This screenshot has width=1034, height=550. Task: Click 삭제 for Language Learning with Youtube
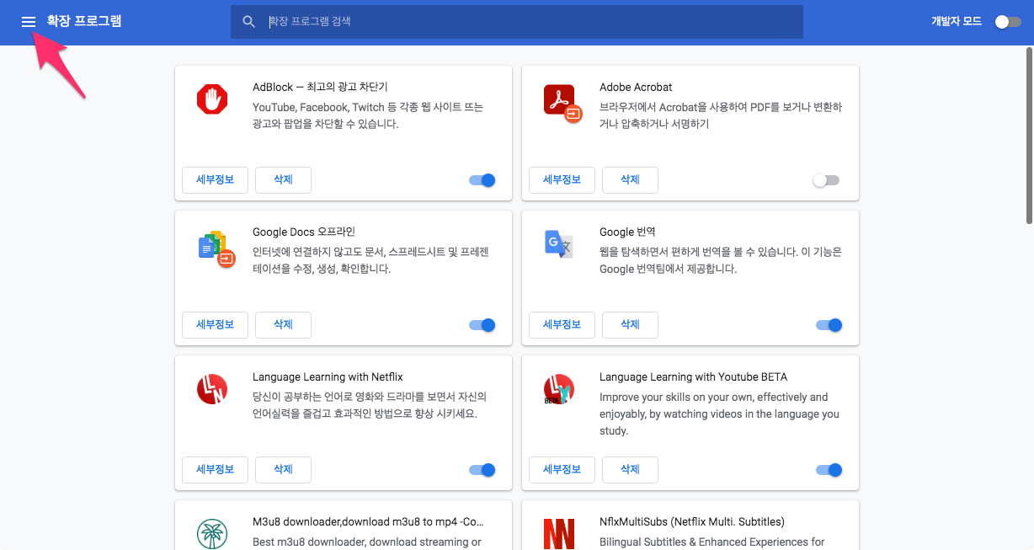pos(630,470)
